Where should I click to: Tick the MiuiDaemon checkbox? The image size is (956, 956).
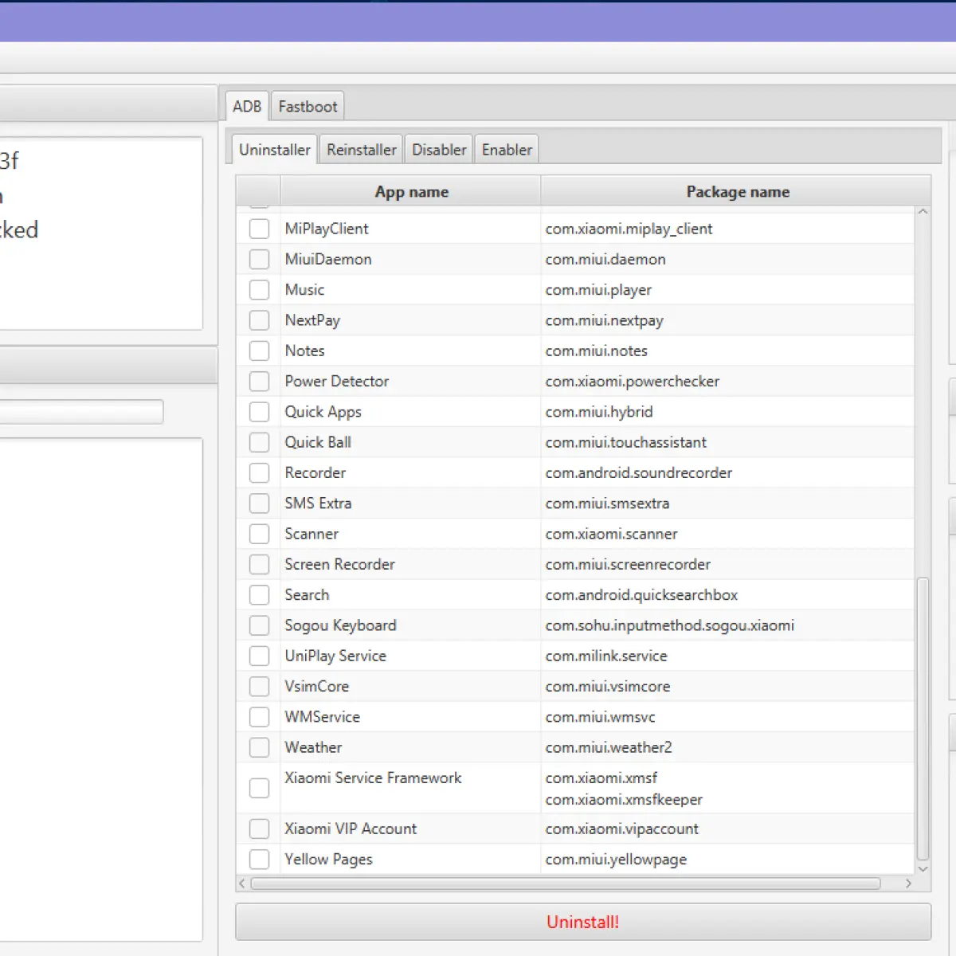point(259,259)
